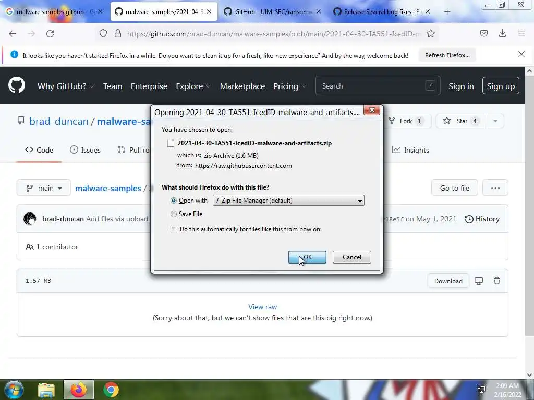Confirm the dialog with OK button
This screenshot has width=534, height=400.
[307, 257]
